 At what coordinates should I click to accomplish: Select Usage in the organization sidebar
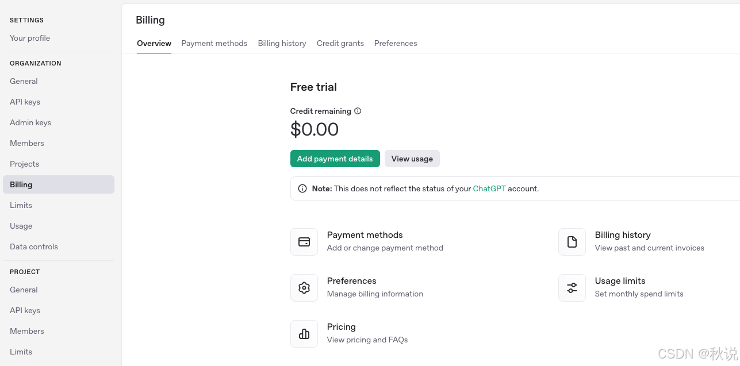(x=21, y=226)
